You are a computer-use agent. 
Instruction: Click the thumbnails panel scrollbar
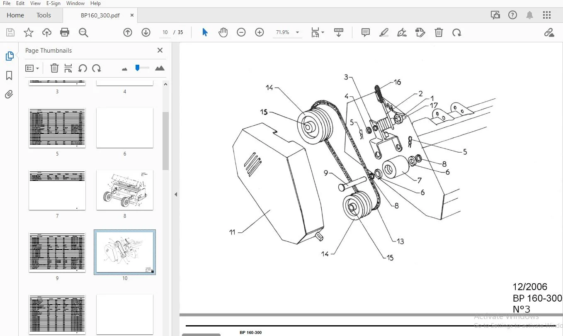165,141
